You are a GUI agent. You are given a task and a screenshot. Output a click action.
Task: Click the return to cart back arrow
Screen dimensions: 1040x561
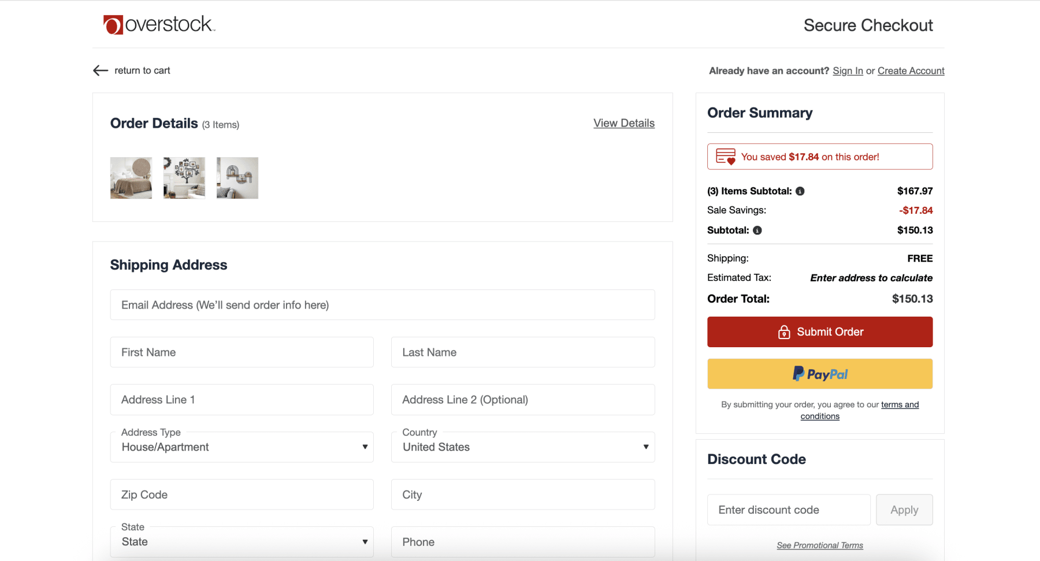[100, 70]
